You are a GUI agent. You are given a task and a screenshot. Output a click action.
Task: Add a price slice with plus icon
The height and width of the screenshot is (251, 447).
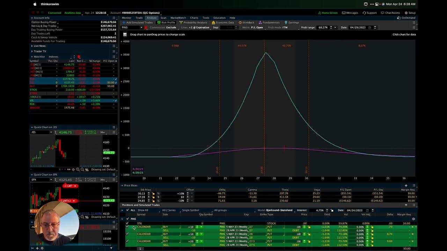(406, 185)
